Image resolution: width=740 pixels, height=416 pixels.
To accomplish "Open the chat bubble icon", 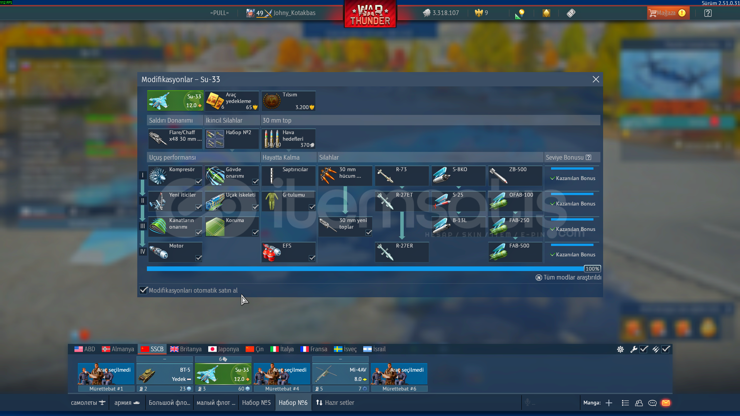I will click(652, 403).
